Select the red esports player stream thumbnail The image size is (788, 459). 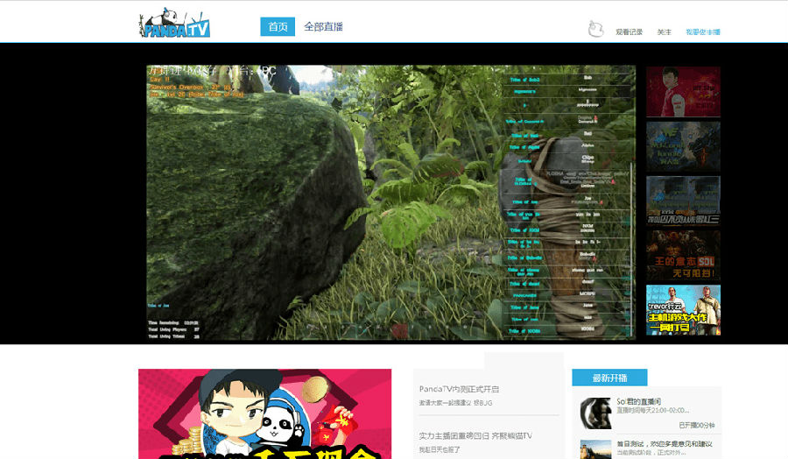[683, 91]
